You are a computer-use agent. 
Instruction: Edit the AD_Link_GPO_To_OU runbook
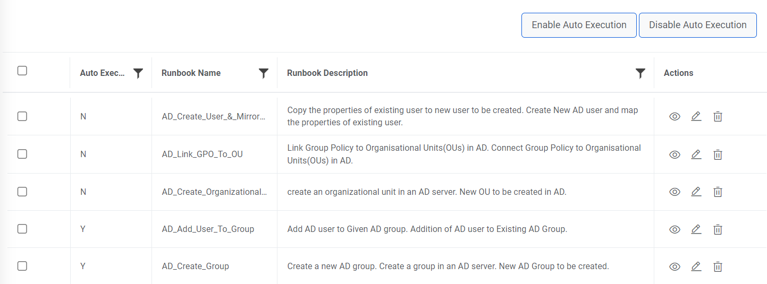[x=696, y=154]
